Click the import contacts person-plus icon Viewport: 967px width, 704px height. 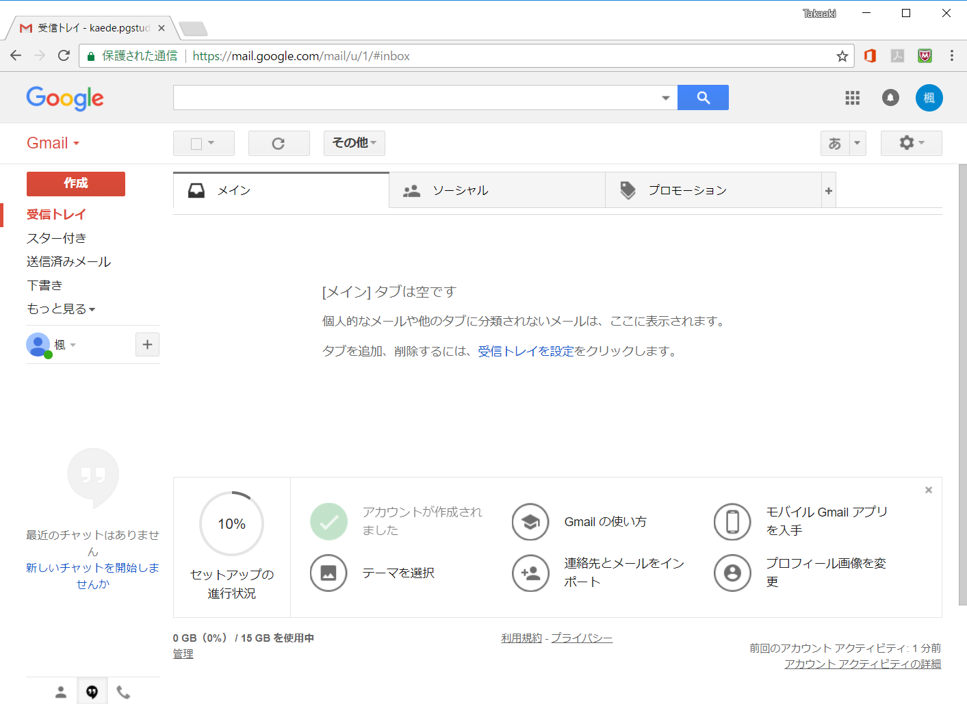pyautogui.click(x=530, y=573)
